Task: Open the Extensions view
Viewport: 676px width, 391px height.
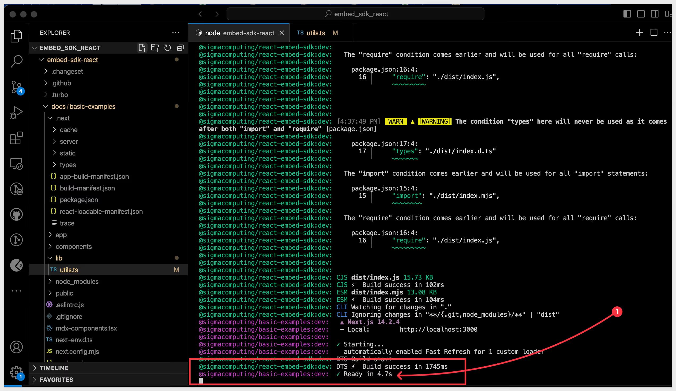Action: coord(16,138)
